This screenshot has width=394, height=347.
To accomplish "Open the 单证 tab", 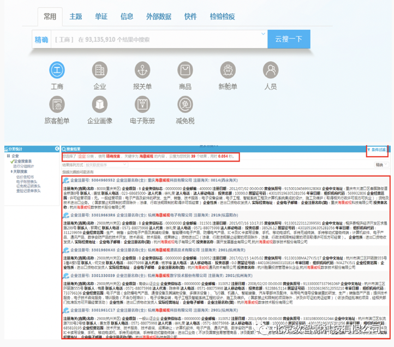I will pos(102,16).
